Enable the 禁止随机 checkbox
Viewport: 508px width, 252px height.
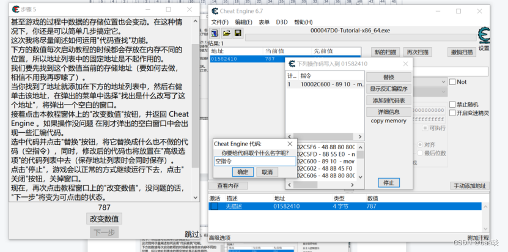tap(452, 105)
